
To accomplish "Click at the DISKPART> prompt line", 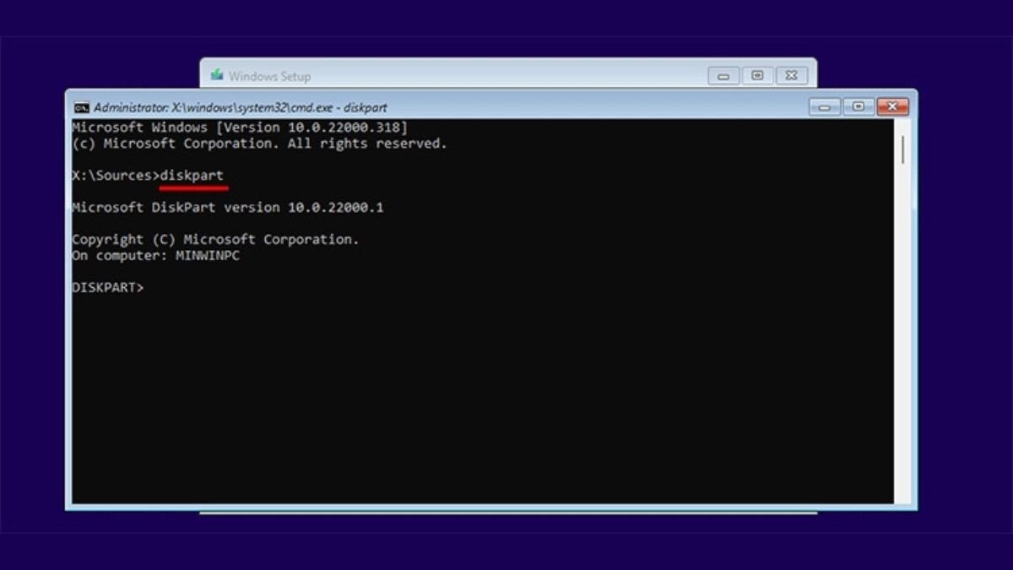I will click(x=108, y=287).
